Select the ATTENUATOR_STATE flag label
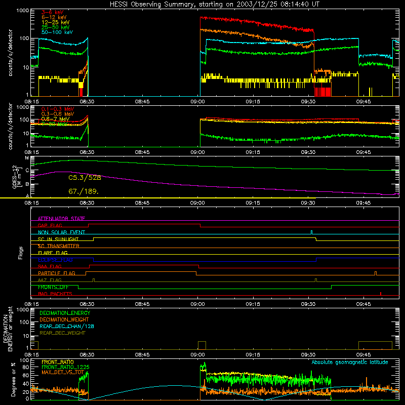Screen dimensions: 405x405 (x=61, y=219)
